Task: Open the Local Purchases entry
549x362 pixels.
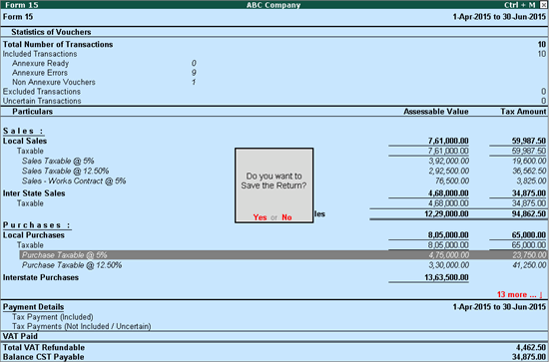Action: [x=274, y=235]
